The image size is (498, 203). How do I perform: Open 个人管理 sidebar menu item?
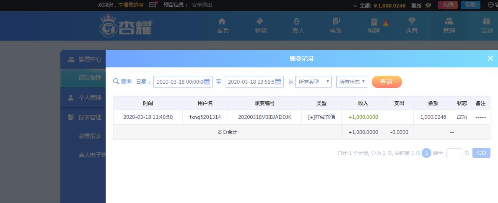pos(90,98)
